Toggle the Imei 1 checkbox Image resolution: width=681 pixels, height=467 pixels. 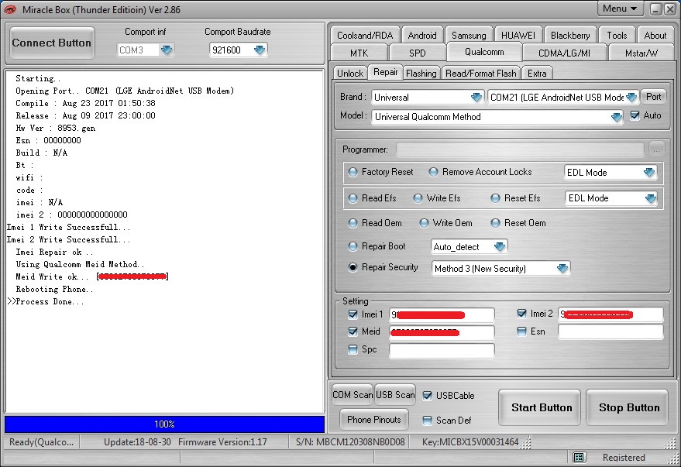click(x=353, y=314)
